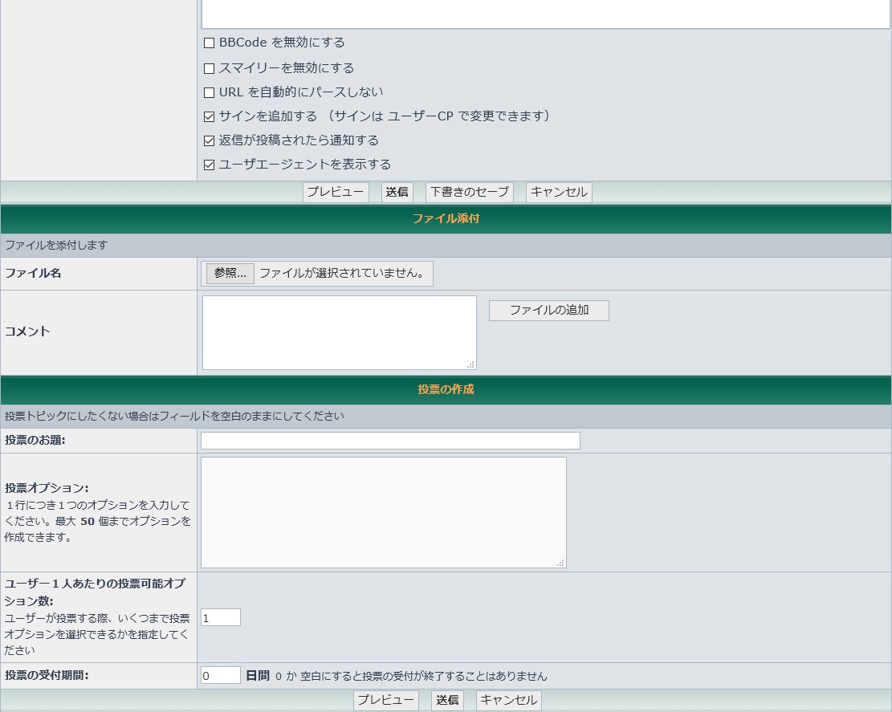This screenshot has width=892, height=712.
Task: Click the 投票のお題 input field
Action: [x=390, y=441]
